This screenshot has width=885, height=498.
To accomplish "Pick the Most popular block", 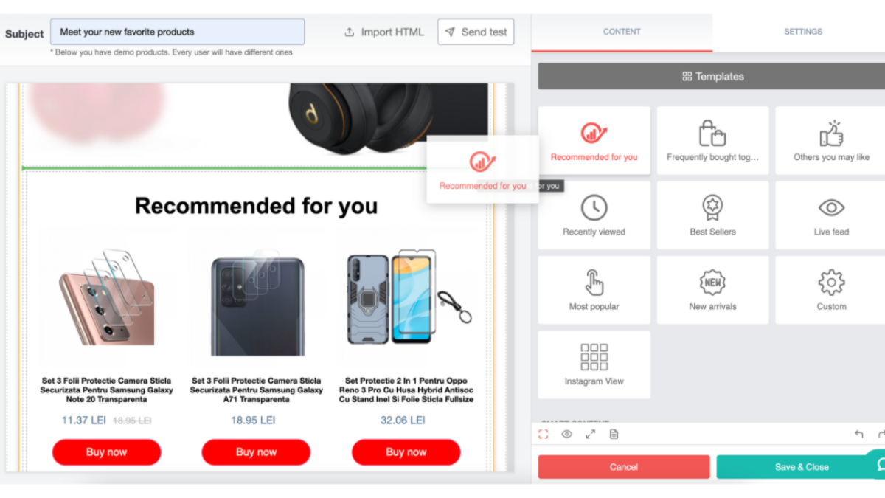I will coord(594,290).
